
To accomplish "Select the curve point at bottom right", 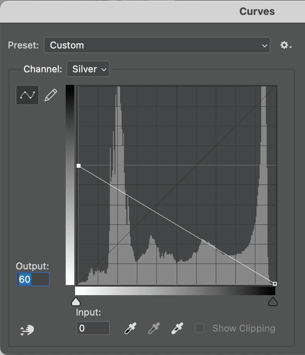I will click(275, 283).
